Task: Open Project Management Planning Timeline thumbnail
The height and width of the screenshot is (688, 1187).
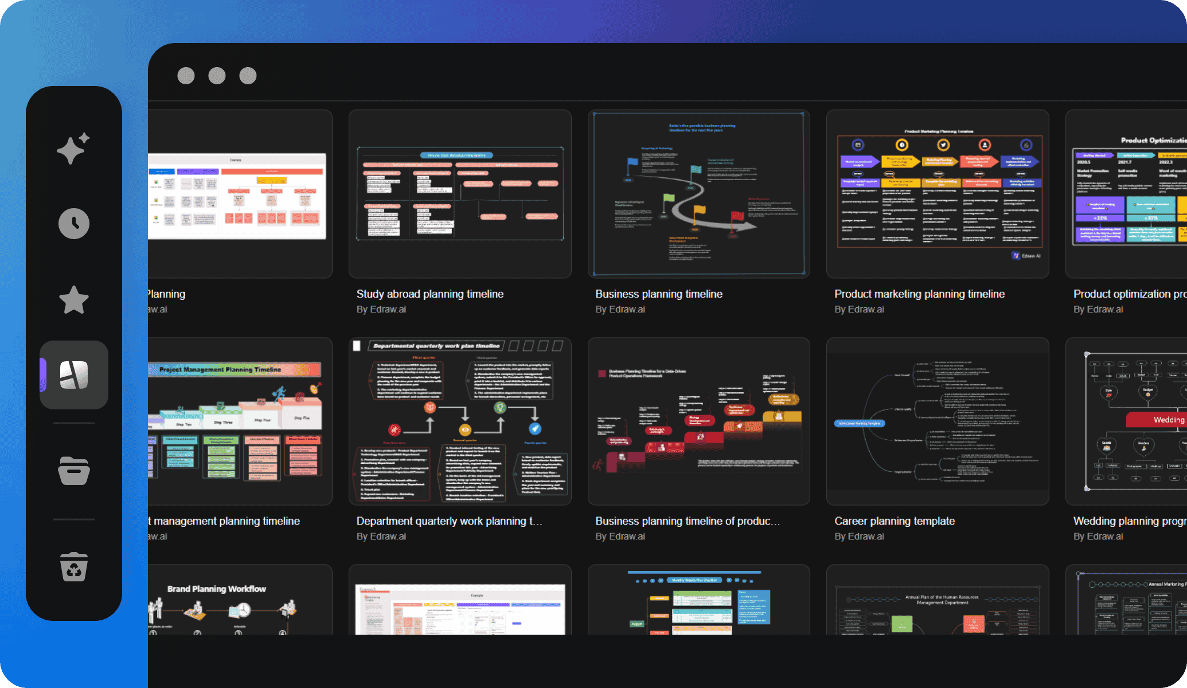Action: (x=240, y=421)
